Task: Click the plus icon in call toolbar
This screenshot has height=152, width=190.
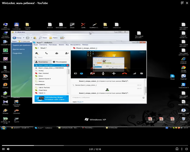Action: click(x=114, y=73)
